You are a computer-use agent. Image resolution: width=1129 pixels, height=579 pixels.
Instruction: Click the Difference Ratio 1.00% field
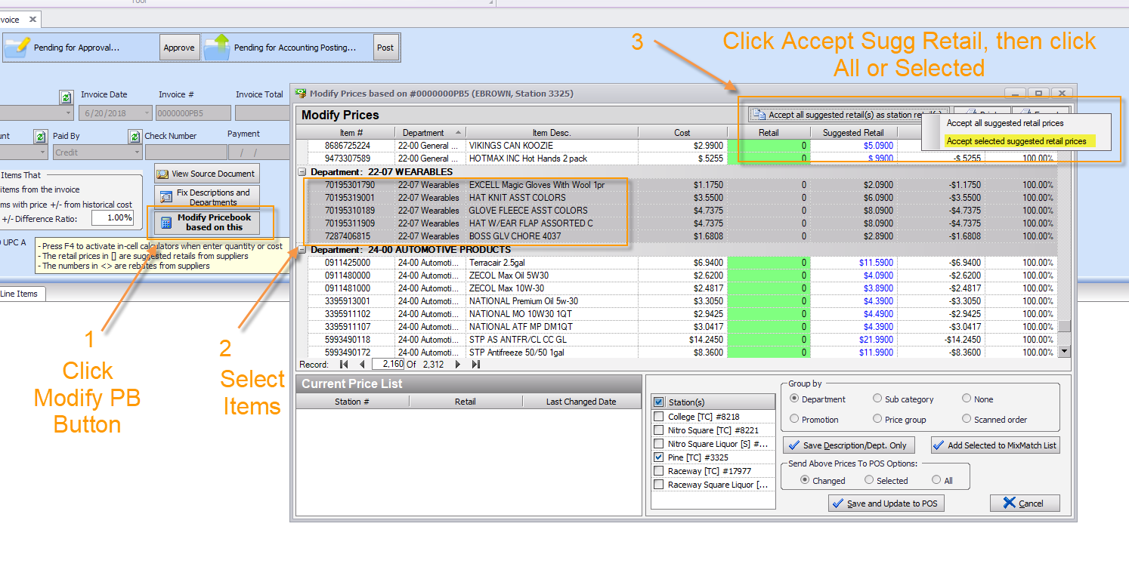pos(113,218)
